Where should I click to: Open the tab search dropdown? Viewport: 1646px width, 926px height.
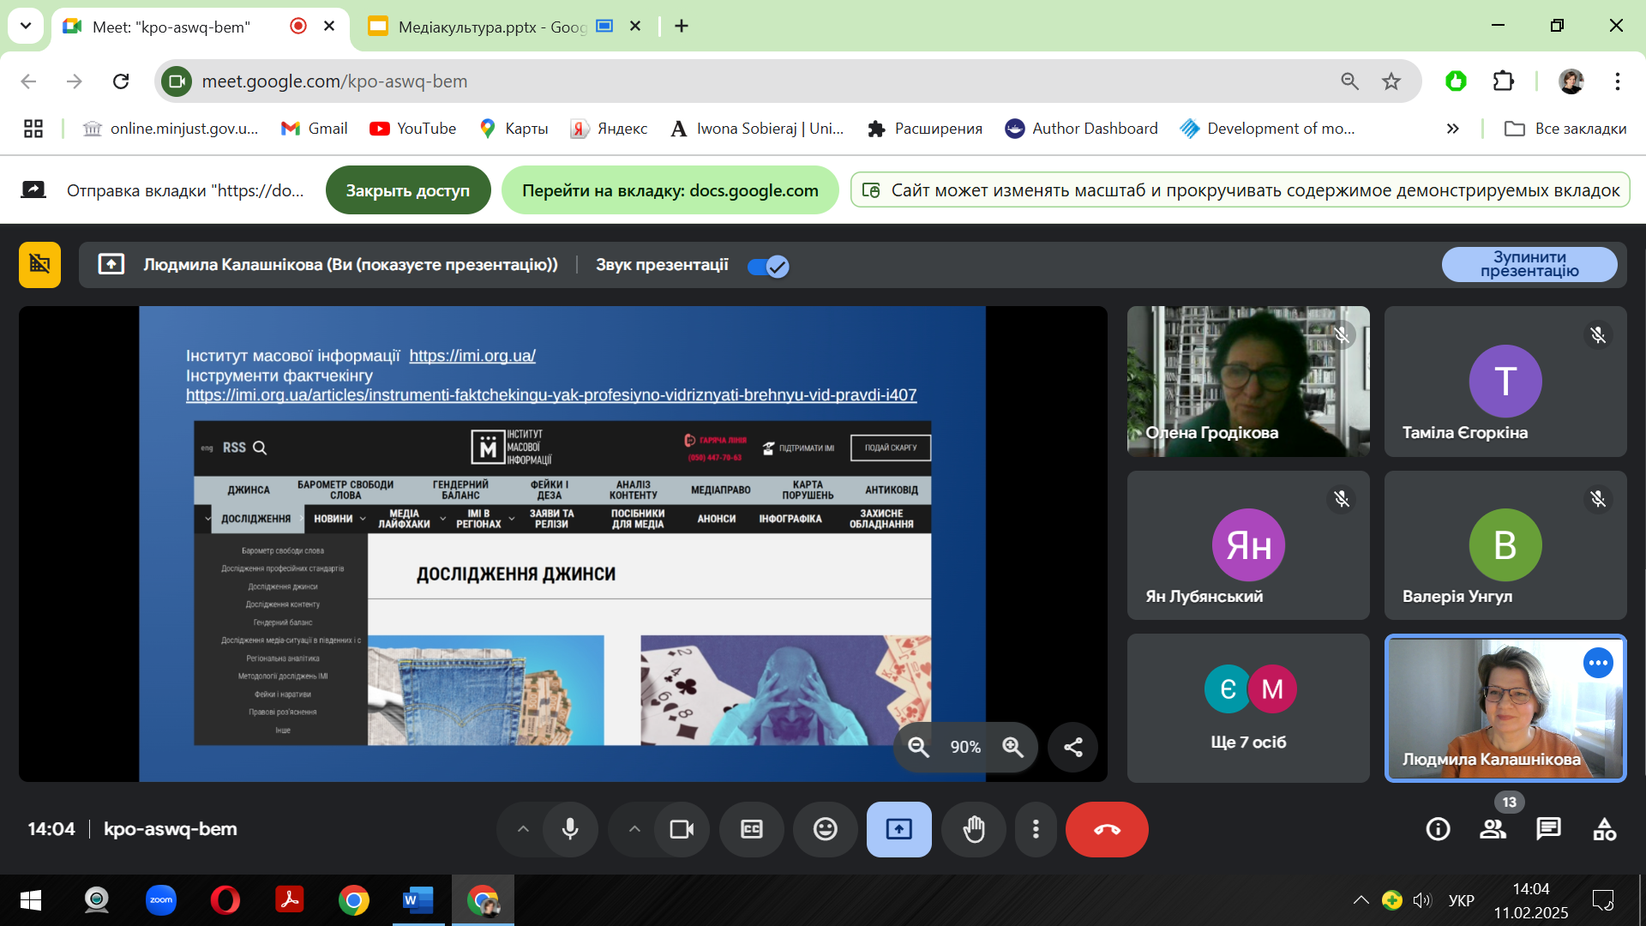point(26,26)
